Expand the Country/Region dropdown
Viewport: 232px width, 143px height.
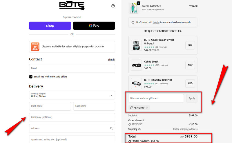pos(111,95)
